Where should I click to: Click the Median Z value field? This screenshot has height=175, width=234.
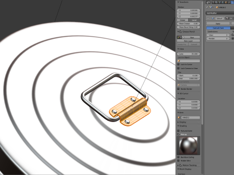(x=189, y=17)
